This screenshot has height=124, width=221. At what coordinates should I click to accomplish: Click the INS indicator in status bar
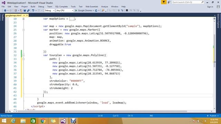tap(151, 116)
